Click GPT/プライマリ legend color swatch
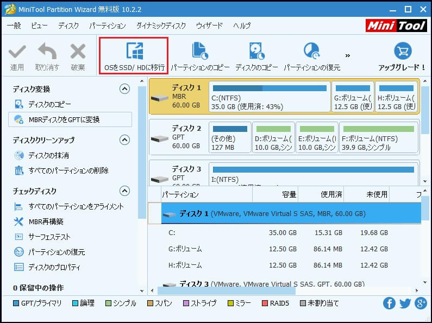This screenshot has height=323, width=432. tap(16, 303)
